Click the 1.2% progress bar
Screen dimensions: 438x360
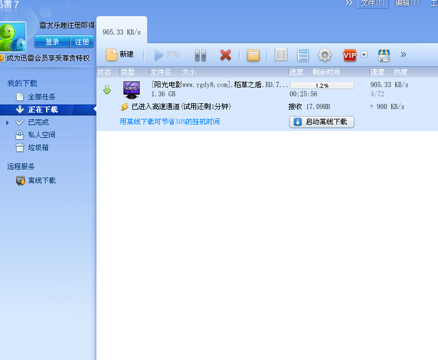pos(322,85)
